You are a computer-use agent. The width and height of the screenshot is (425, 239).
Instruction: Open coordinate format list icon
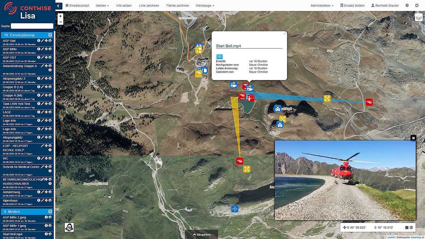[407, 227]
